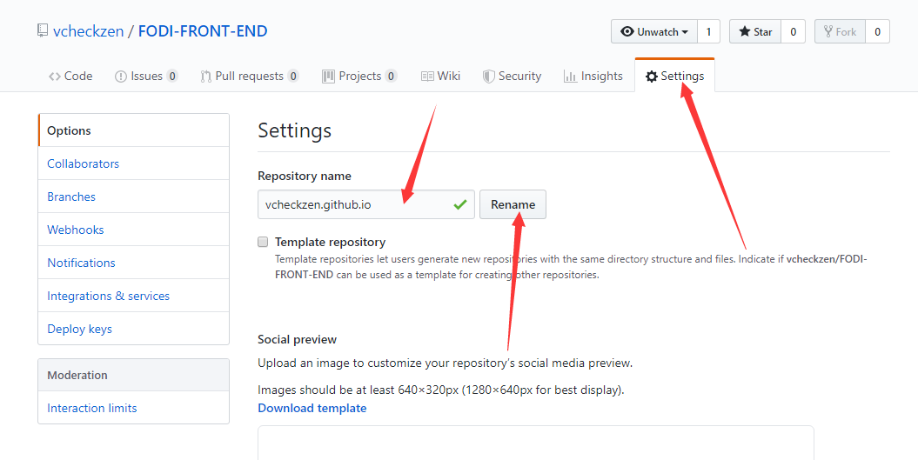Image resolution: width=918 pixels, height=460 pixels.
Task: Click the Code tab angle-brackets icon
Action: click(55, 77)
